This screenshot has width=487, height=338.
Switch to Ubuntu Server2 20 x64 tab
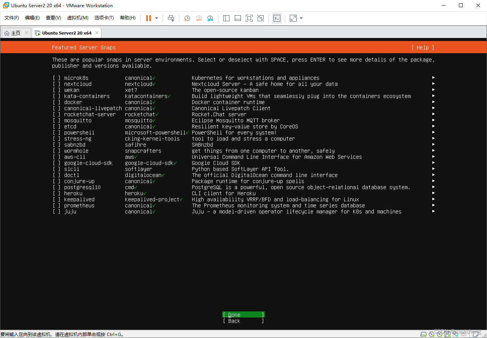(x=66, y=33)
